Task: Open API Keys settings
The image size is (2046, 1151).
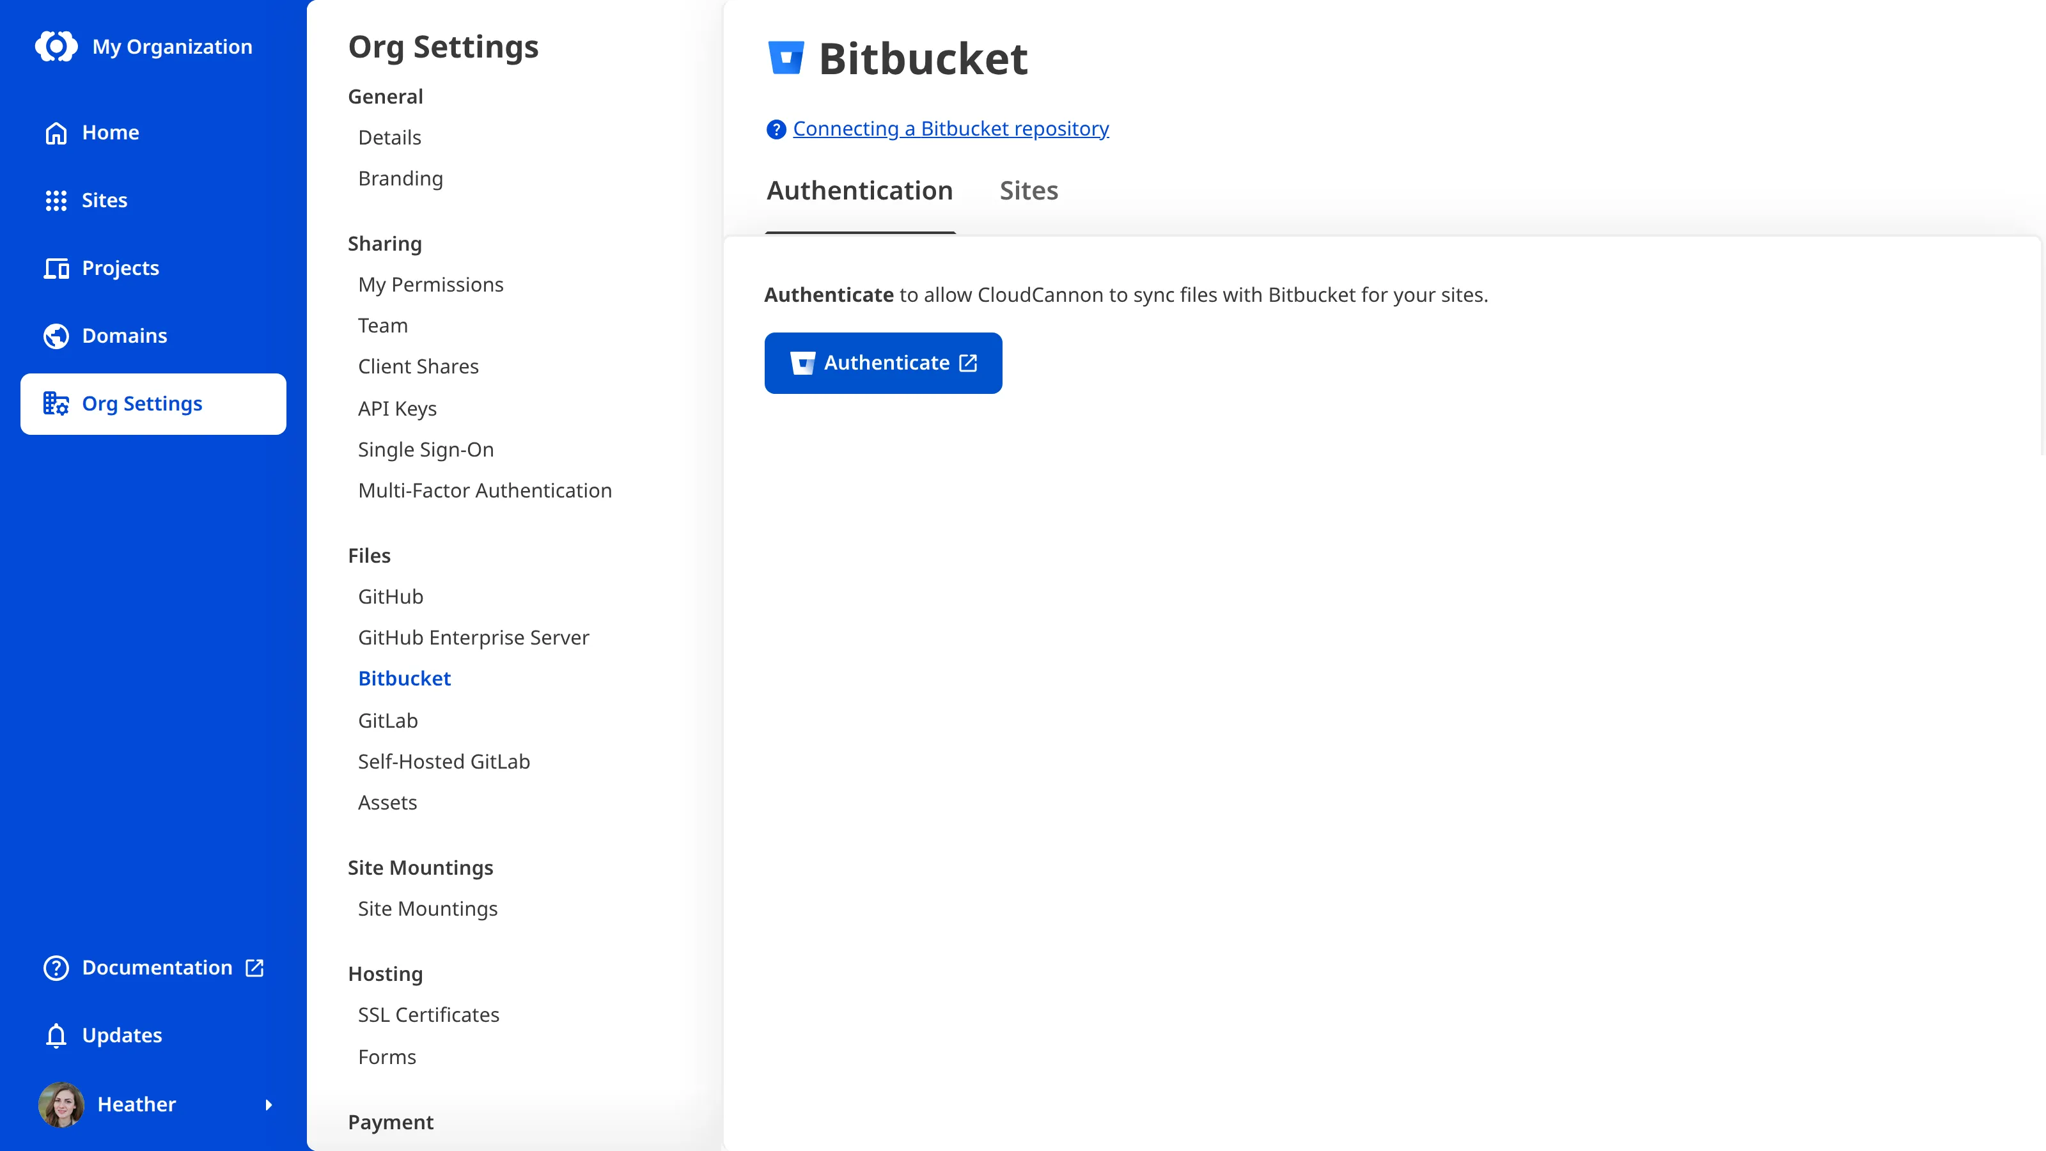Action: coord(397,409)
